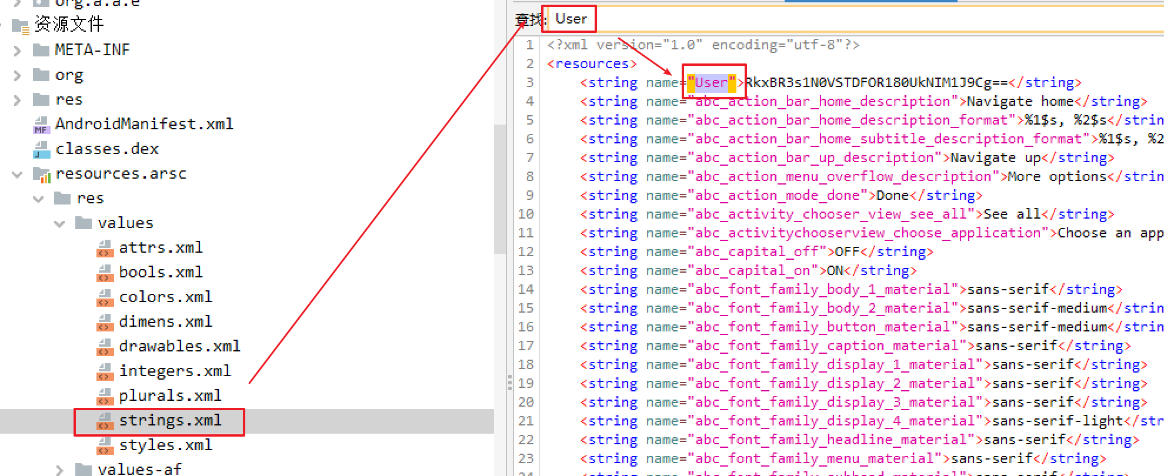Click the plurals.xml file icon
This screenshot has width=1164, height=476.
coord(105,396)
